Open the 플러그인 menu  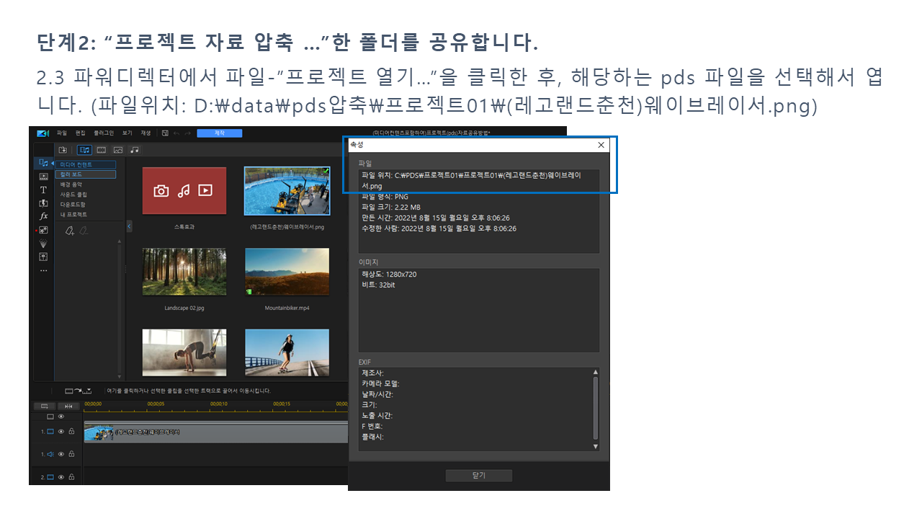104,133
